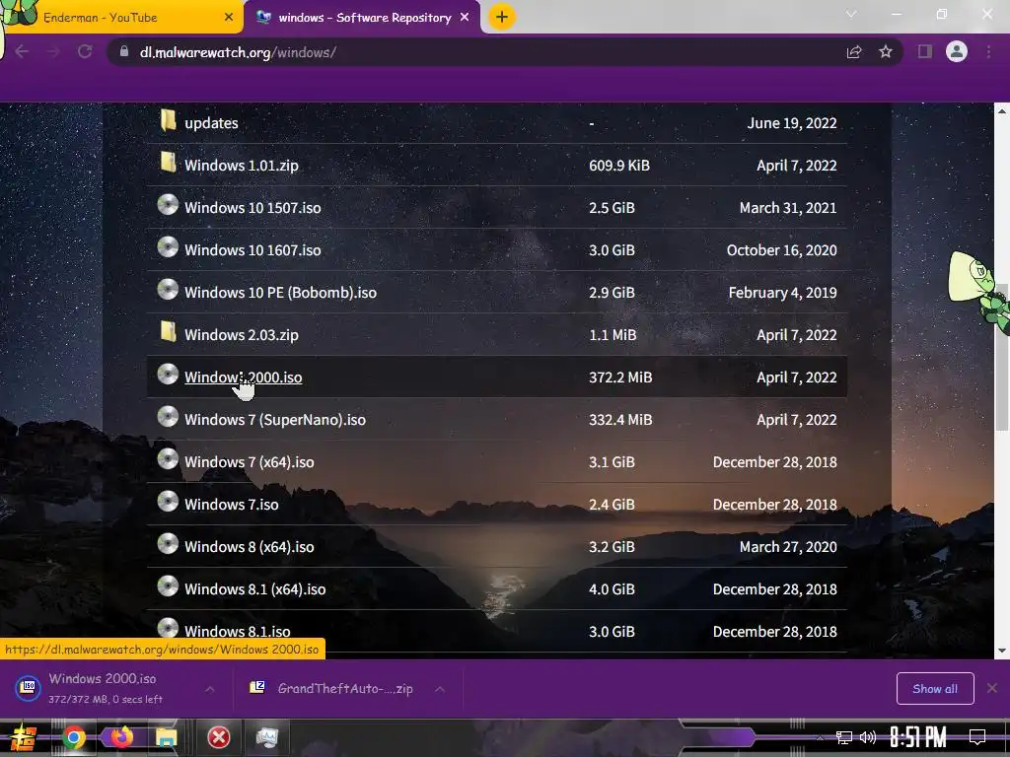Reload the page with the refresh icon
Viewport: 1010px width, 757px height.
(x=85, y=52)
